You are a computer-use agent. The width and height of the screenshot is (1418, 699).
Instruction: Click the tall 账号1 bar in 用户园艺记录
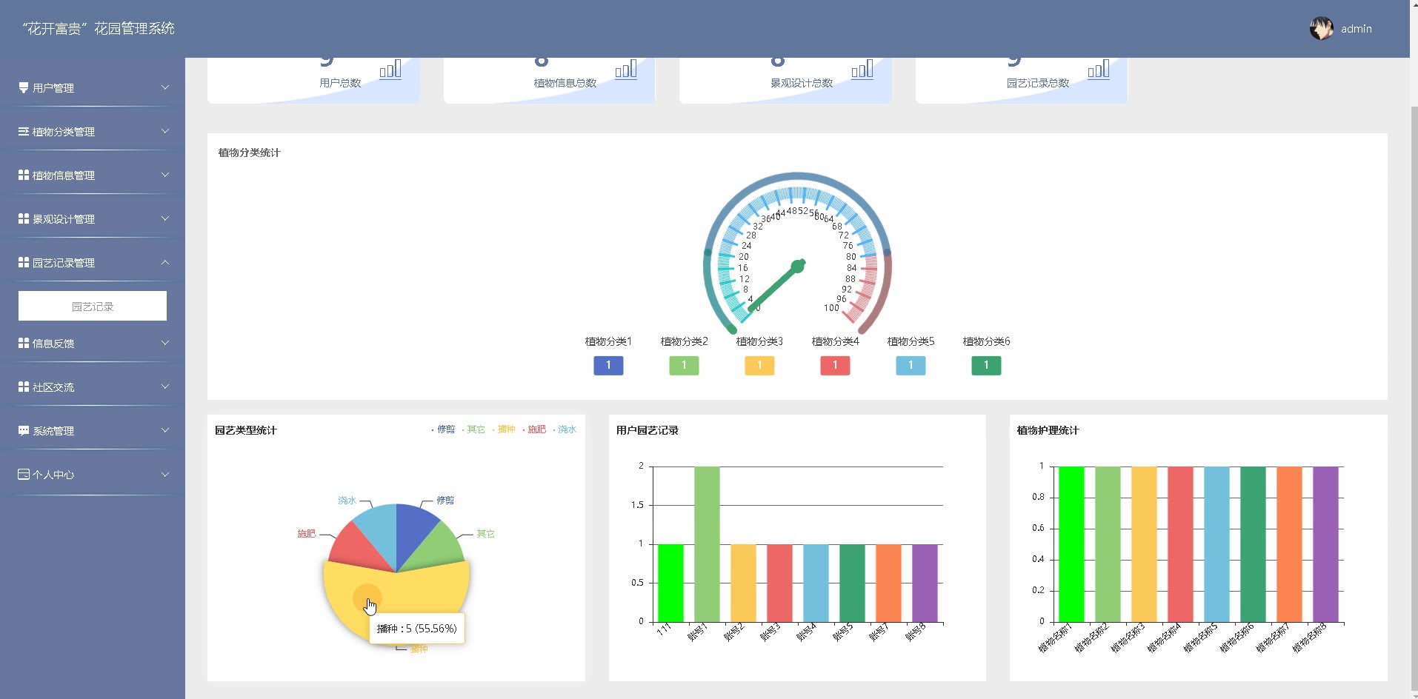[707, 544]
